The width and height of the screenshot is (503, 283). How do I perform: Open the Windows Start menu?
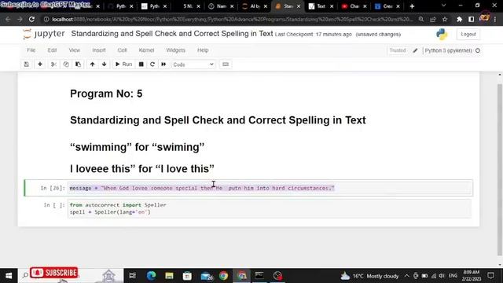9,276
